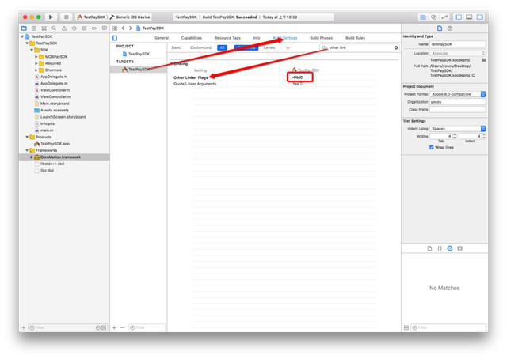Screen dimensions: 507x359
Task: Switch library to grid view icon
Action: [x=406, y=327]
